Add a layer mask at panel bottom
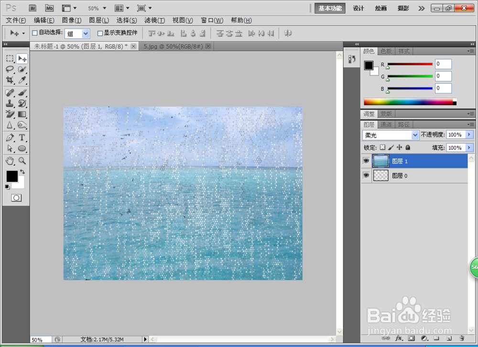Image resolution: width=478 pixels, height=347 pixels. coord(412,338)
